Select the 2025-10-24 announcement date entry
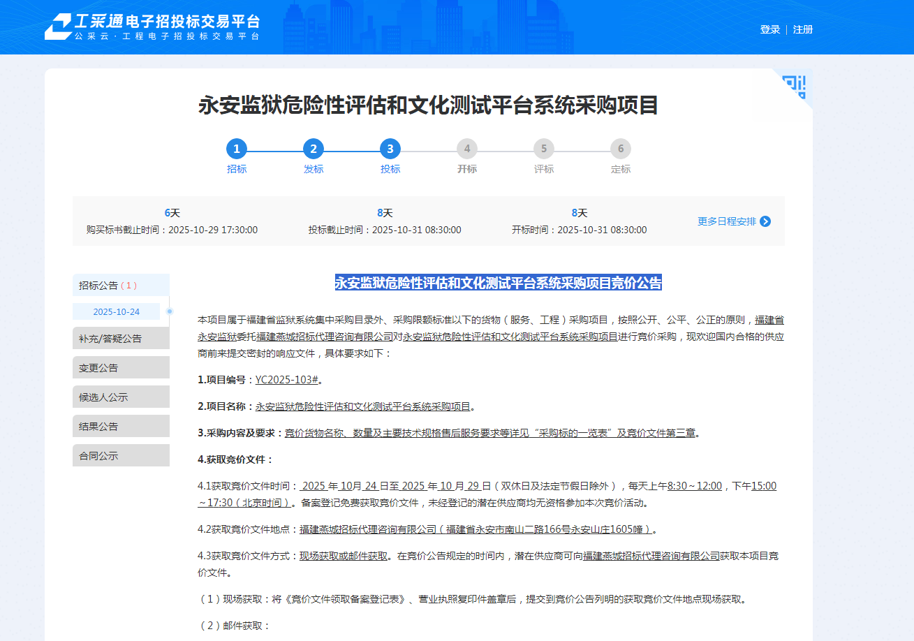The image size is (914, 641). [x=117, y=311]
